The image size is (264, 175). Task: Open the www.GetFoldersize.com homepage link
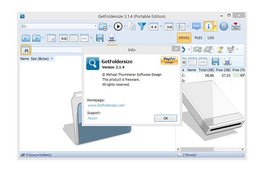[x=106, y=105]
